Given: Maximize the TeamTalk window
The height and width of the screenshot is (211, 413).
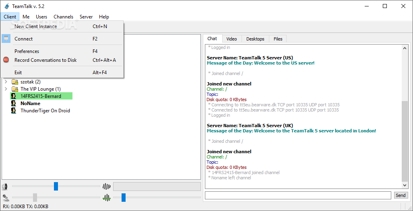Looking at the screenshot, I should point(385,6).
